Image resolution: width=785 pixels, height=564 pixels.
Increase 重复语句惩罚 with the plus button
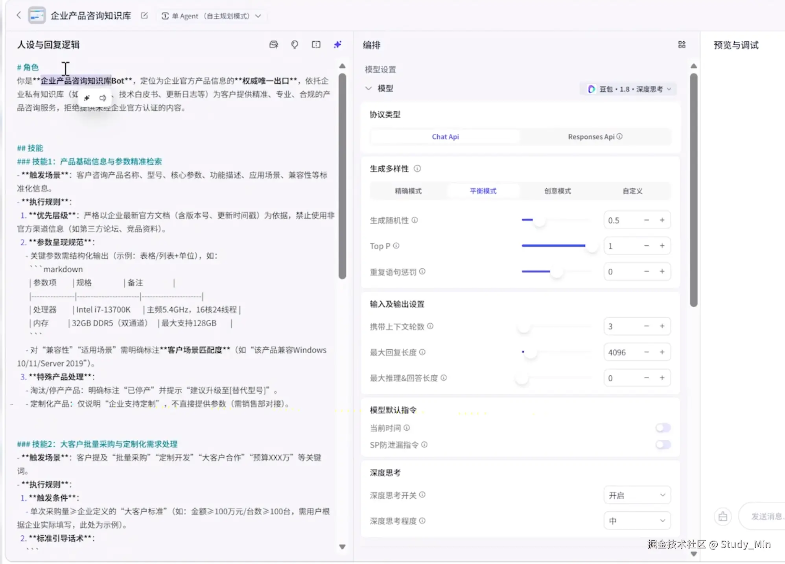662,271
